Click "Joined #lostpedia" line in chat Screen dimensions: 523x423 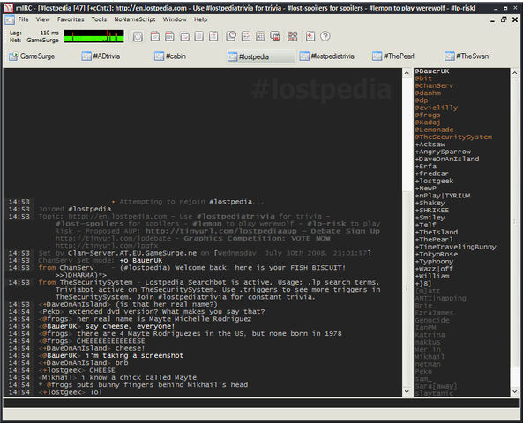[x=75, y=209]
